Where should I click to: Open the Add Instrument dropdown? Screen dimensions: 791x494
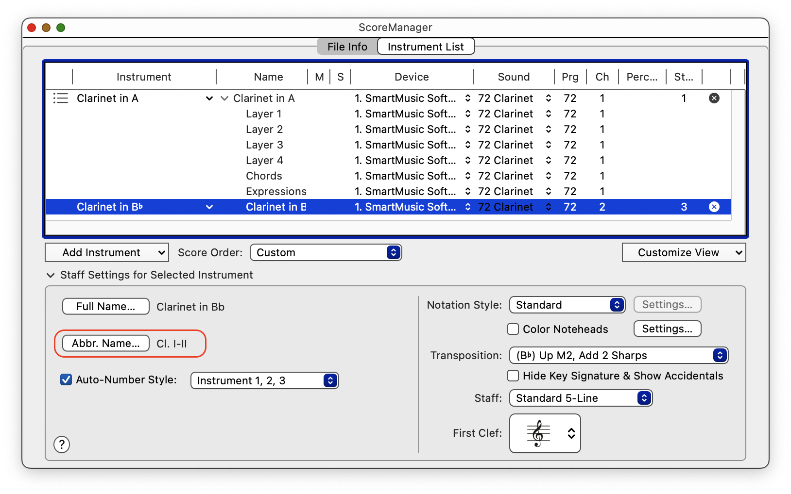point(107,252)
